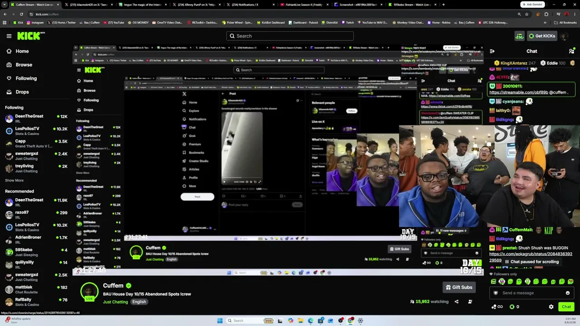Open Microsoft Edge from the taskbar
Screen dimensions: 580x326
point(310,321)
